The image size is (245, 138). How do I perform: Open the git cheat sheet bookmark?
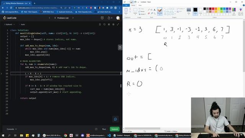103,12
